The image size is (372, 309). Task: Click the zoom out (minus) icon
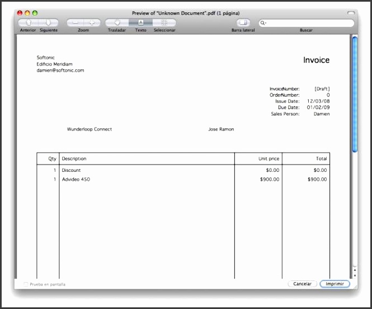[76, 23]
